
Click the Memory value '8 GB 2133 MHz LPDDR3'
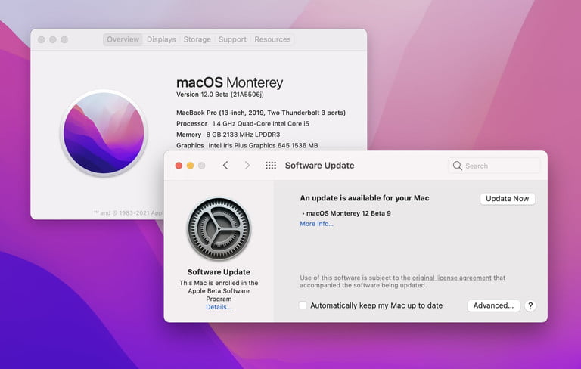click(x=243, y=135)
